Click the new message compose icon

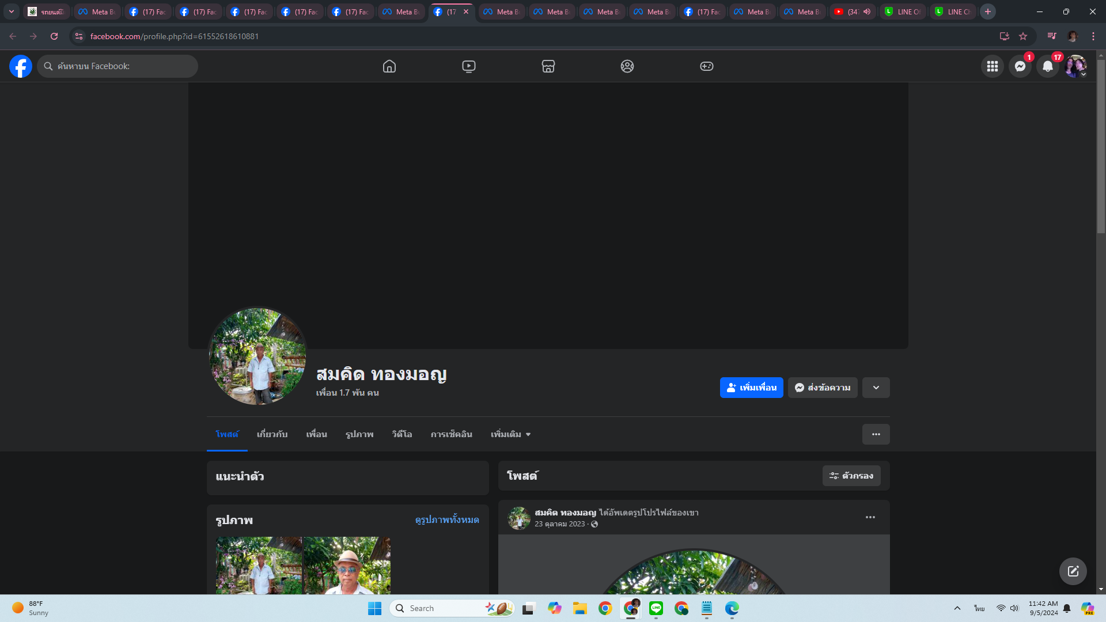click(x=1073, y=571)
